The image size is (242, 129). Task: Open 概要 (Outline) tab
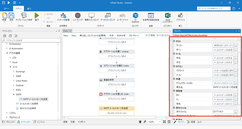pyautogui.click(x=191, y=122)
